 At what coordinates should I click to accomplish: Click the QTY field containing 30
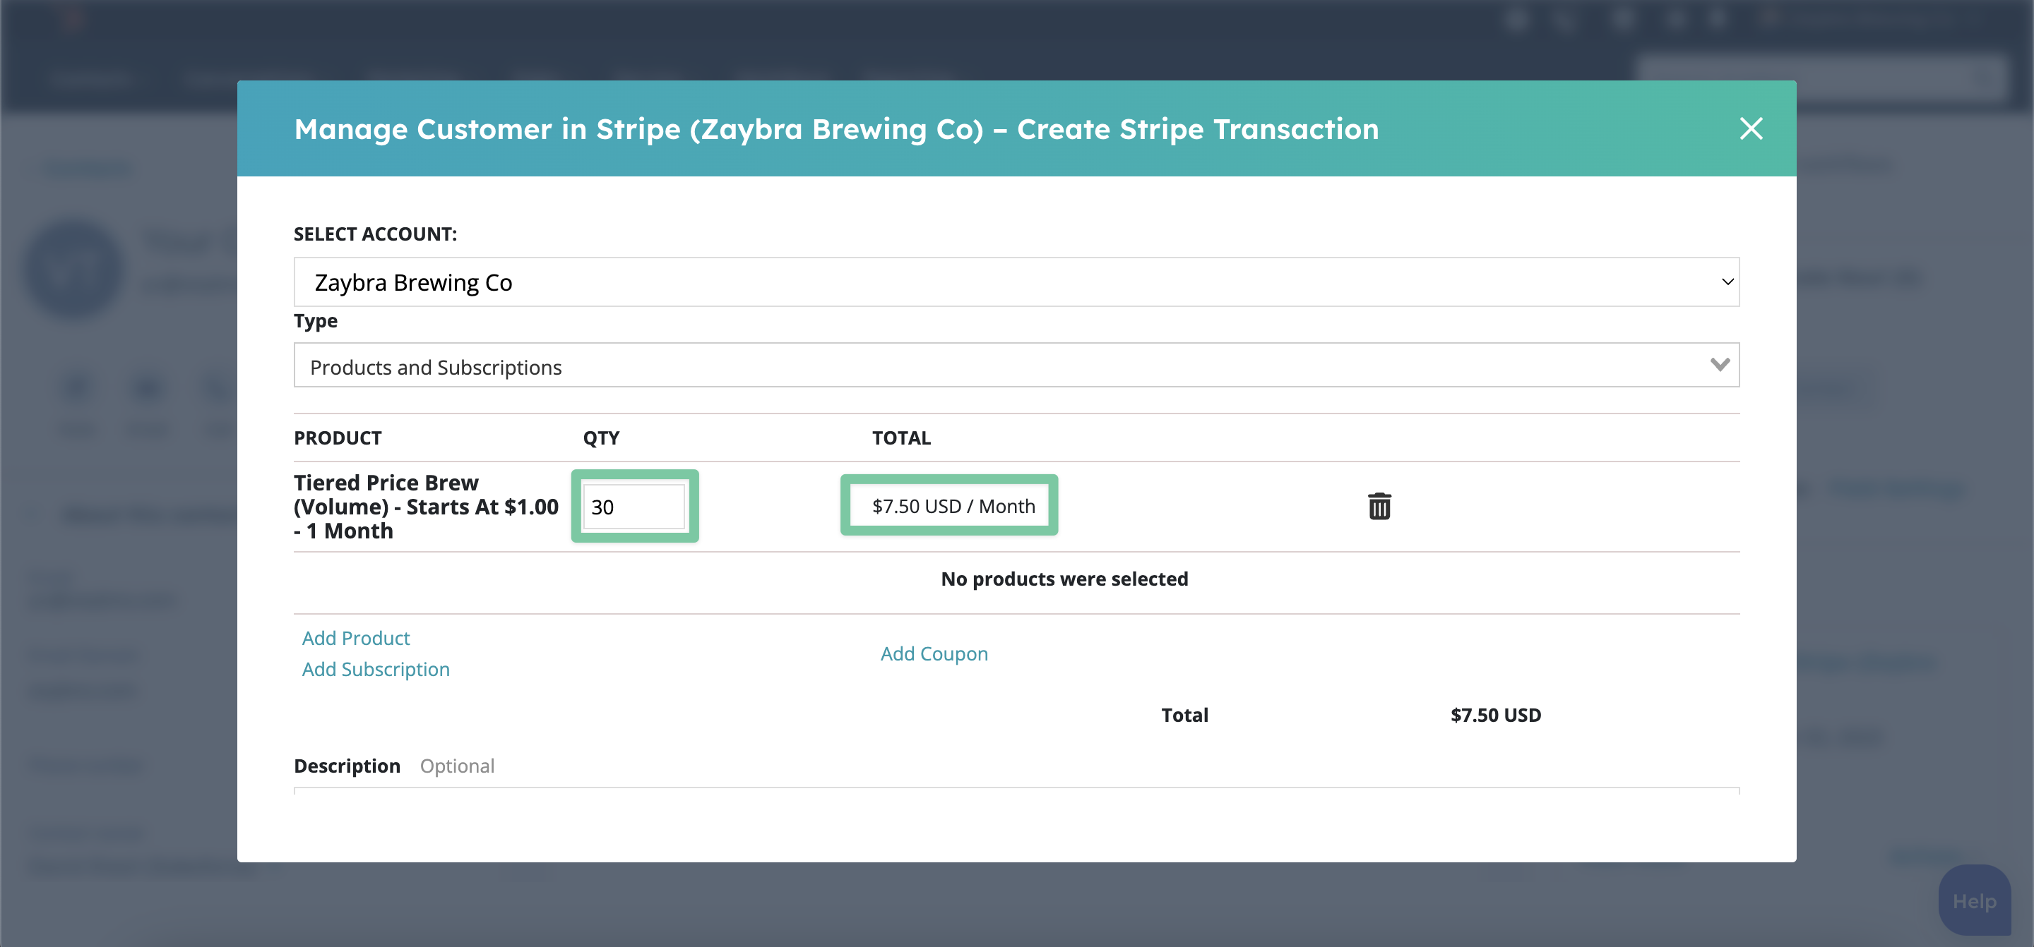point(634,507)
